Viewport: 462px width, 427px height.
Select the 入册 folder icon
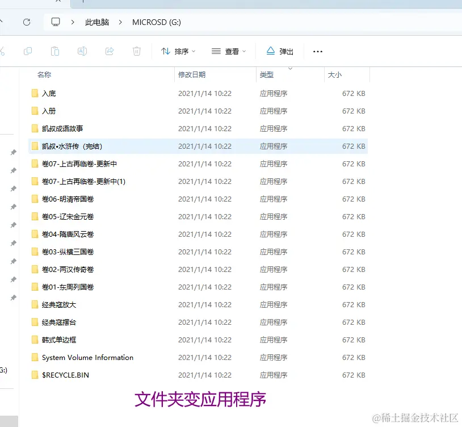[35, 111]
